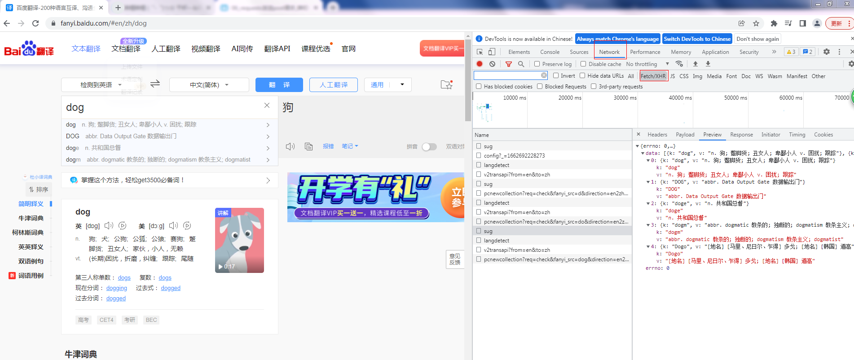Open dogging word form link
The width and height of the screenshot is (854, 360).
[117, 288]
